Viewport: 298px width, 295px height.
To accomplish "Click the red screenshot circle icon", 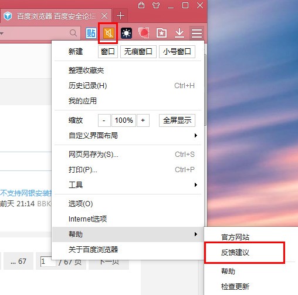I will (144, 33).
